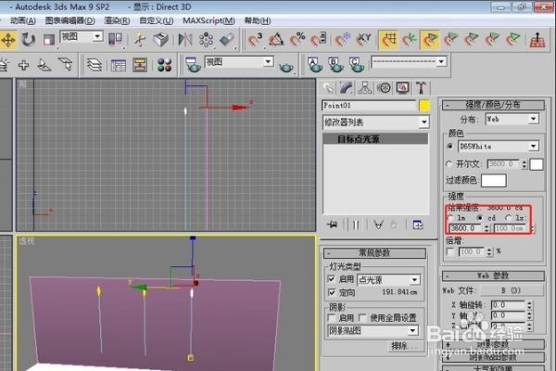The width and height of the screenshot is (556, 371).
Task: Open Render Scene teapot dialog
Action: point(193,65)
